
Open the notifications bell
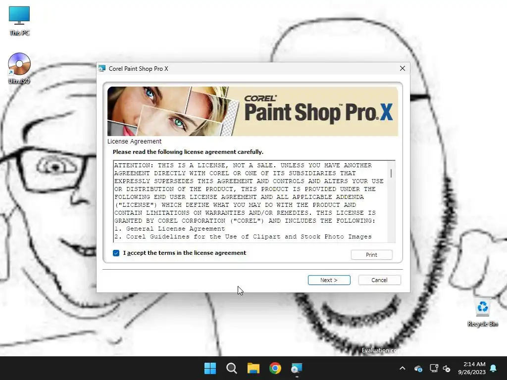click(493, 368)
